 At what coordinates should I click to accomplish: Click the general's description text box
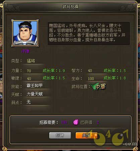coord(89,33)
